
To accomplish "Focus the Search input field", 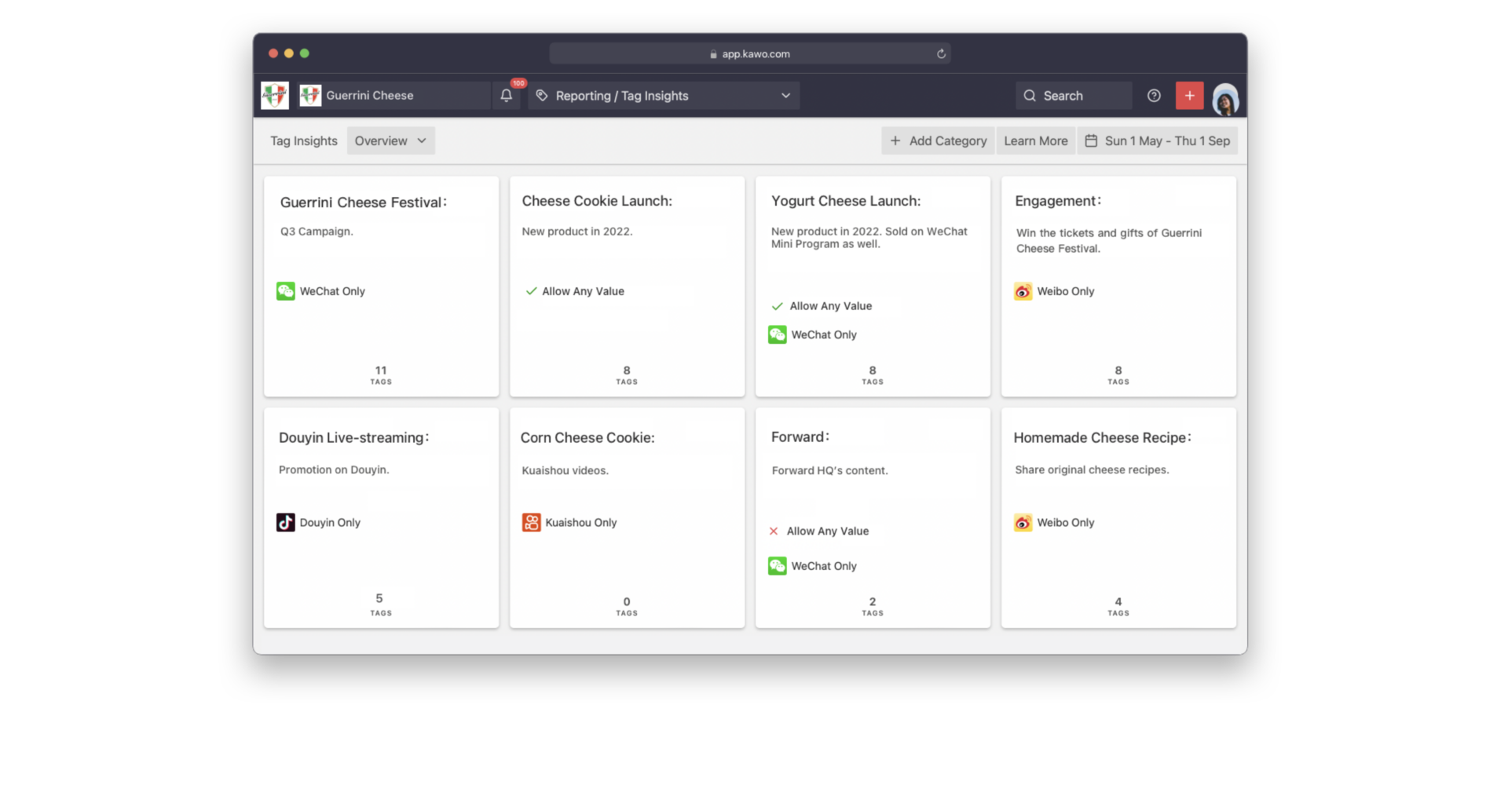I will 1074,96.
